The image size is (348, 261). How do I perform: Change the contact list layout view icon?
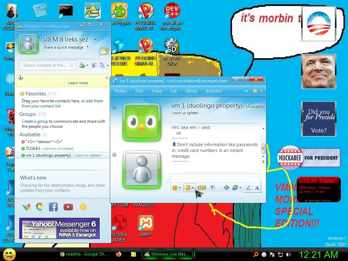click(x=94, y=65)
